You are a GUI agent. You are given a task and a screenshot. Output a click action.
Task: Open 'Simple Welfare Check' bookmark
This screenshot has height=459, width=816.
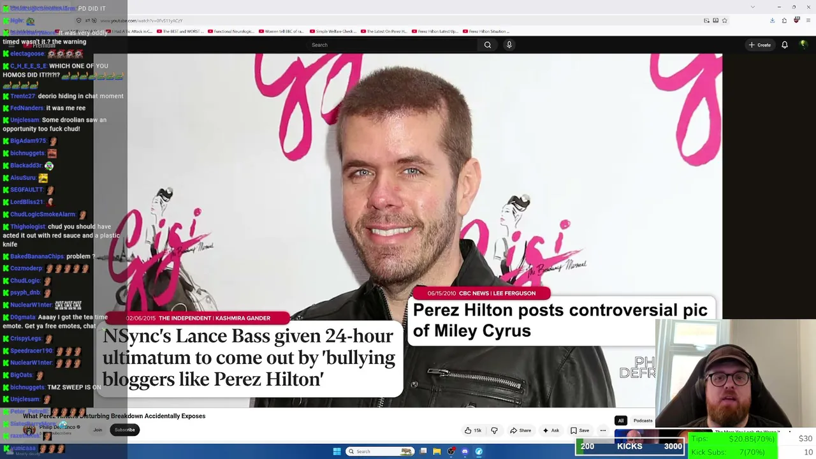332,31
